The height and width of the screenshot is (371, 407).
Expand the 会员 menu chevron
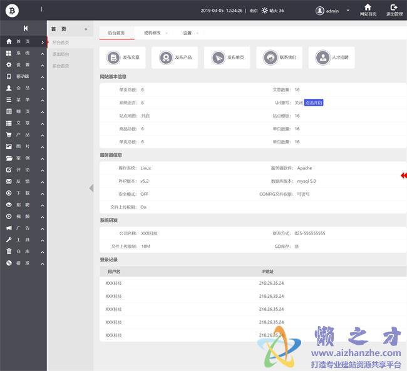tap(43, 89)
